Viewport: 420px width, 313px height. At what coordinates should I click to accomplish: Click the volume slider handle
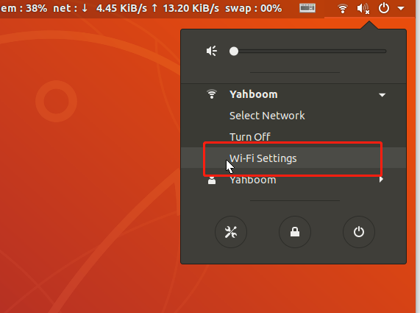pyautogui.click(x=234, y=52)
